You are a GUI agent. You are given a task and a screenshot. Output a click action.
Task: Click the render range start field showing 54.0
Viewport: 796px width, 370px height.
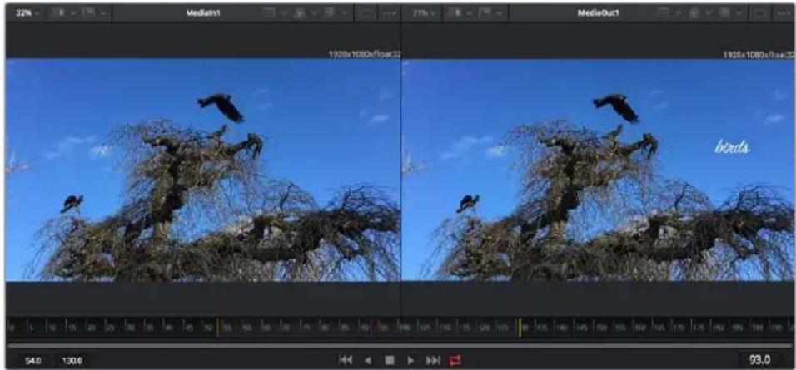(34, 361)
